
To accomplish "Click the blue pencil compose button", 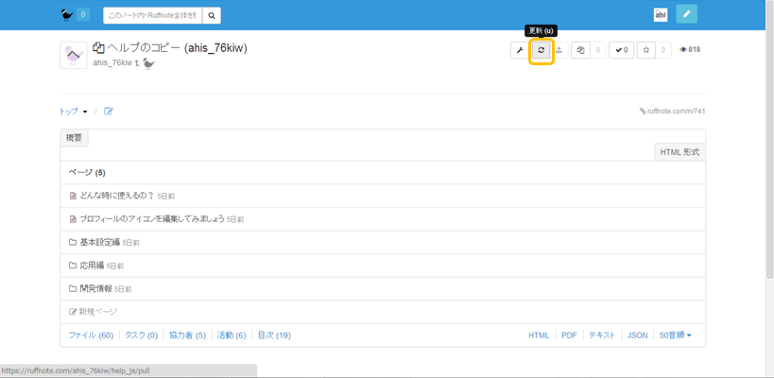I will (x=686, y=15).
